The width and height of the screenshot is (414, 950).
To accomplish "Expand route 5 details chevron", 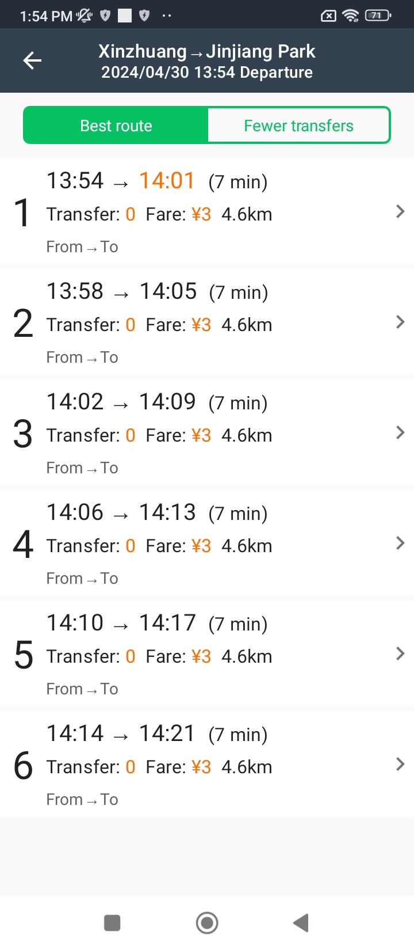I will coord(400,653).
